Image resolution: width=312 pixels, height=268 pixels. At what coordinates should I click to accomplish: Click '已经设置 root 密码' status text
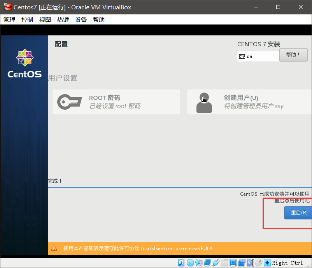(x=115, y=106)
